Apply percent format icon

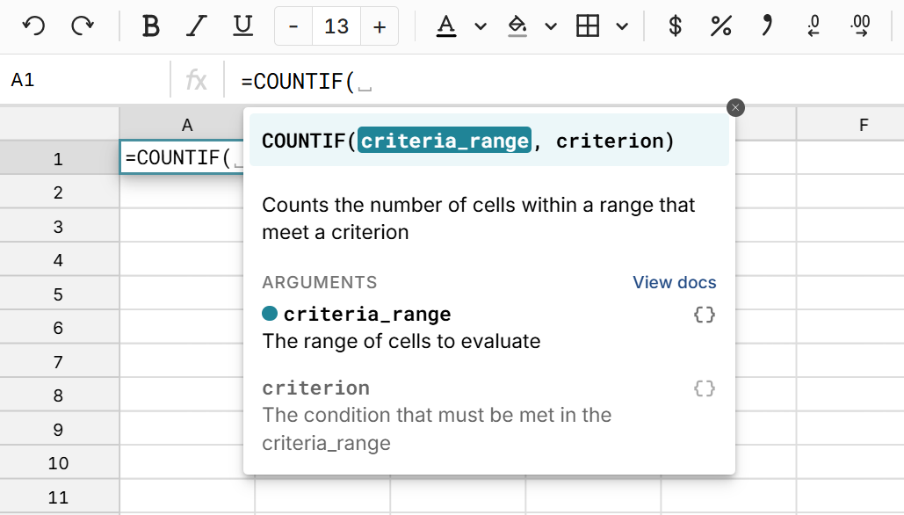[x=721, y=26]
